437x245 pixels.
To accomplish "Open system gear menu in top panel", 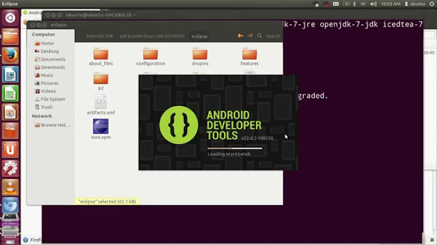I will click(x=432, y=4).
